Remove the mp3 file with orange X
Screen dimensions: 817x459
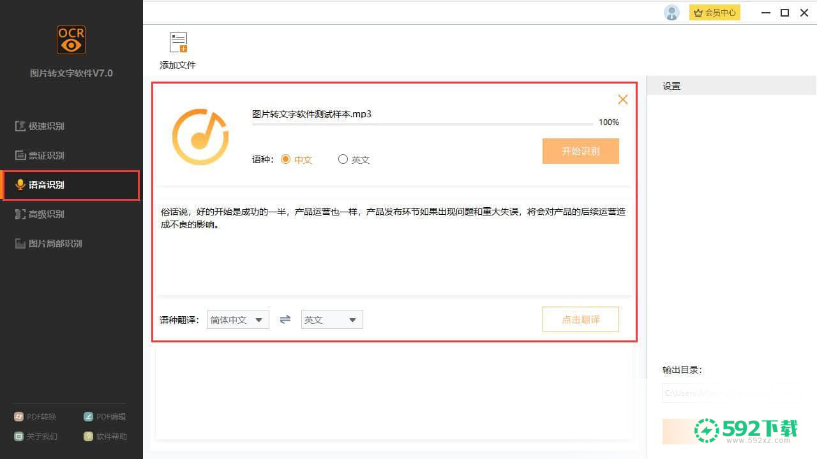623,99
